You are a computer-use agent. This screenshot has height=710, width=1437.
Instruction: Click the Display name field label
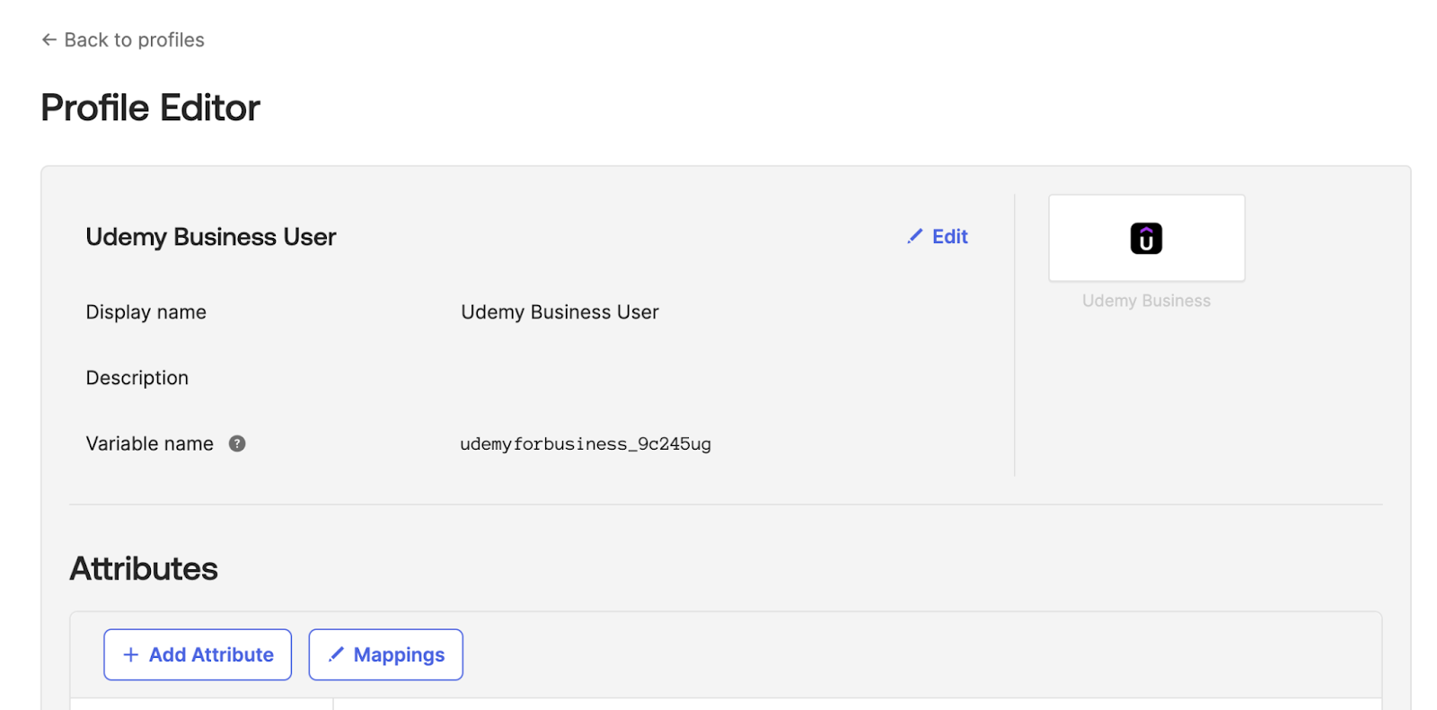145,312
